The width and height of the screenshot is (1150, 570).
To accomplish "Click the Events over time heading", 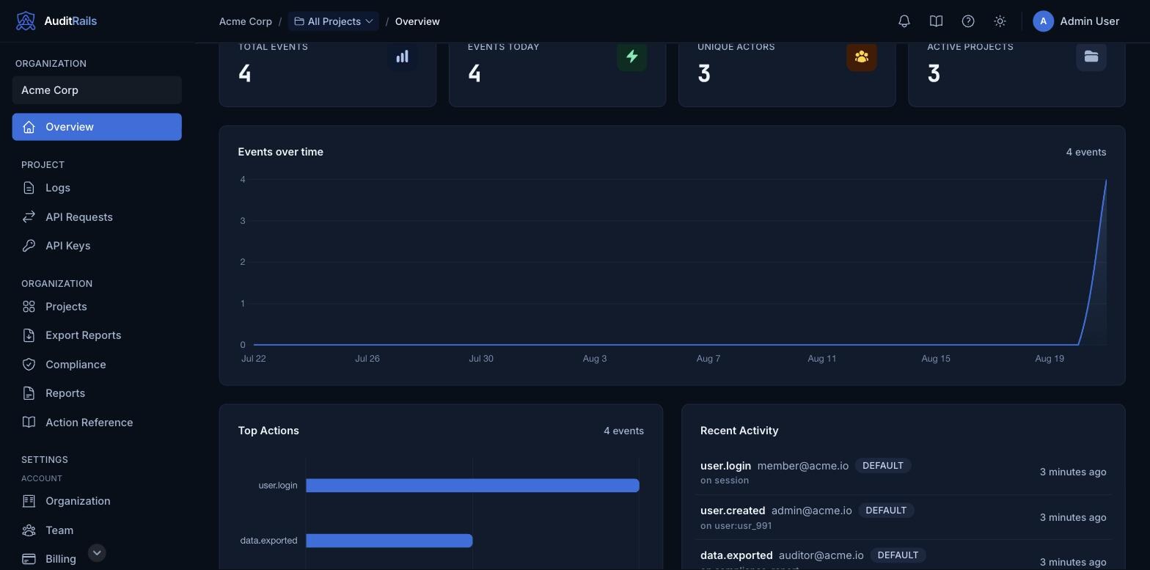I will click(280, 152).
